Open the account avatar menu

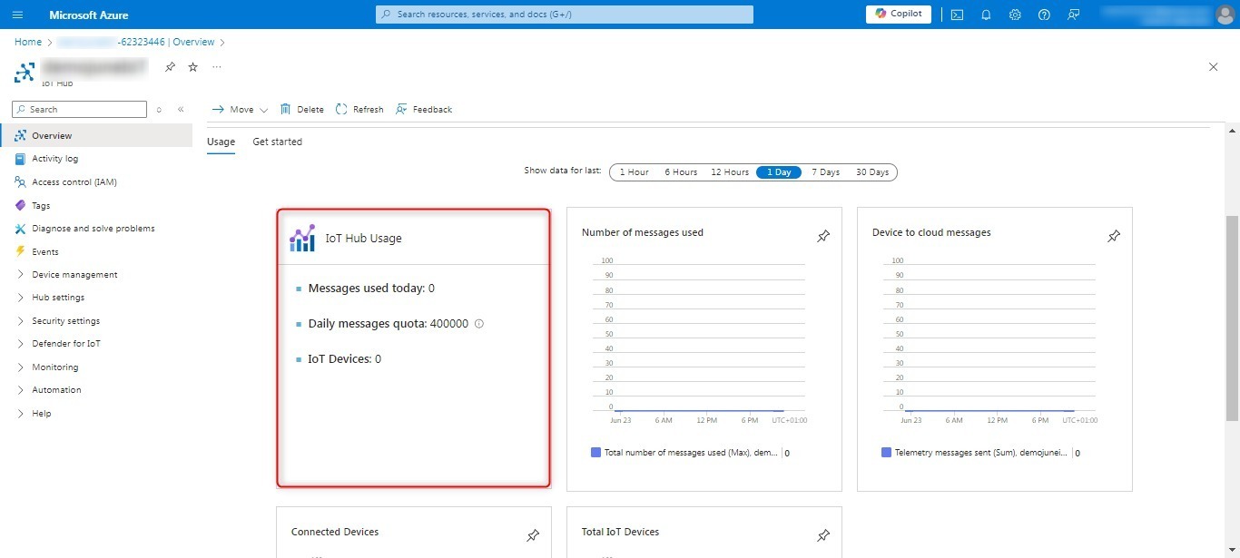1225,15
